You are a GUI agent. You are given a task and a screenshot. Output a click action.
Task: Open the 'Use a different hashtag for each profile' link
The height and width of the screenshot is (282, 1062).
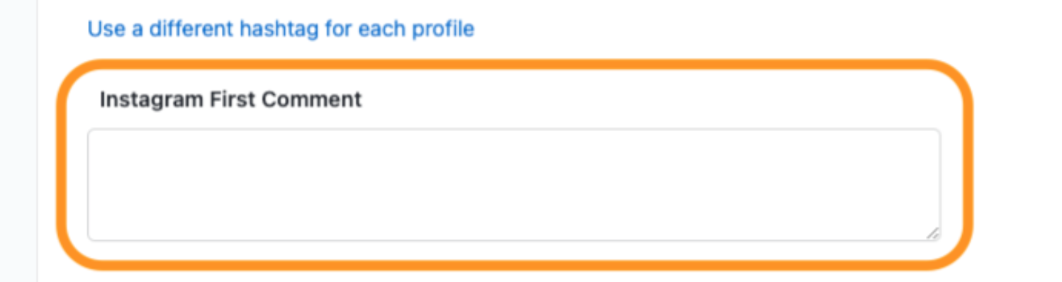281,30
